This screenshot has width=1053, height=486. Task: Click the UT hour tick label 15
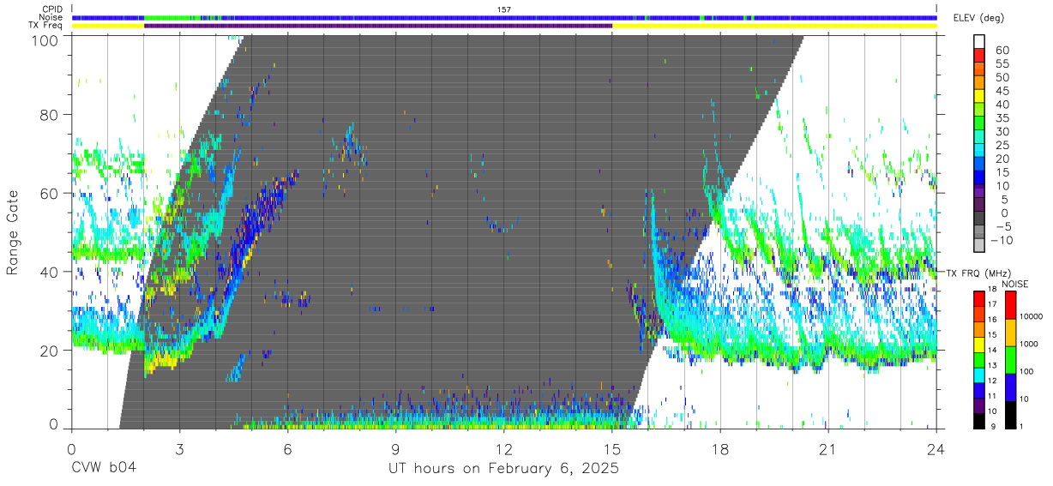[x=612, y=449]
